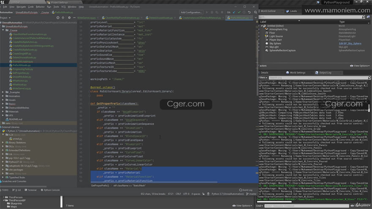Open the Filters dropdown in Output Log

coord(263,78)
